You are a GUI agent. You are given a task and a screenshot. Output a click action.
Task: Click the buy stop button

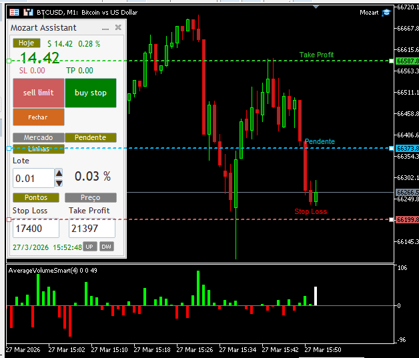91,93
